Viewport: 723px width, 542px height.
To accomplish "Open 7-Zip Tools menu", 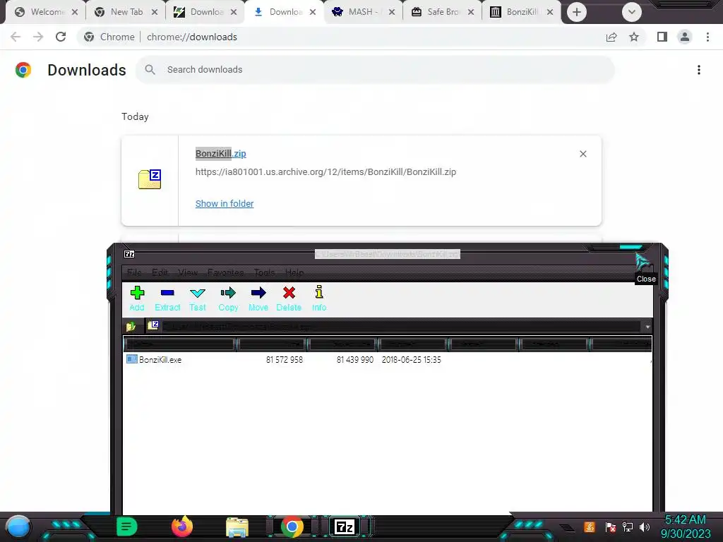I will [264, 272].
